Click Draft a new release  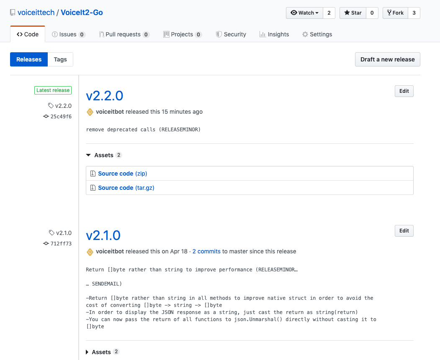click(388, 59)
